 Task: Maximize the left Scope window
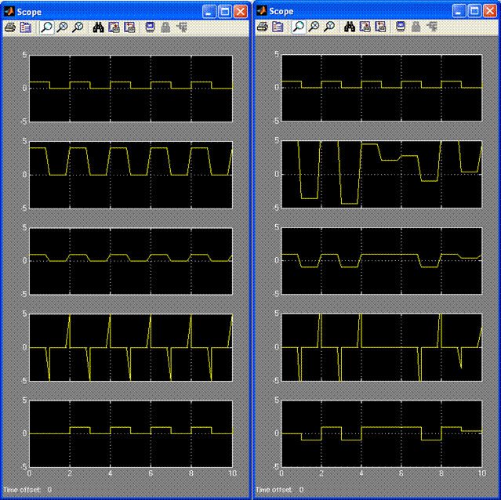tap(224, 12)
